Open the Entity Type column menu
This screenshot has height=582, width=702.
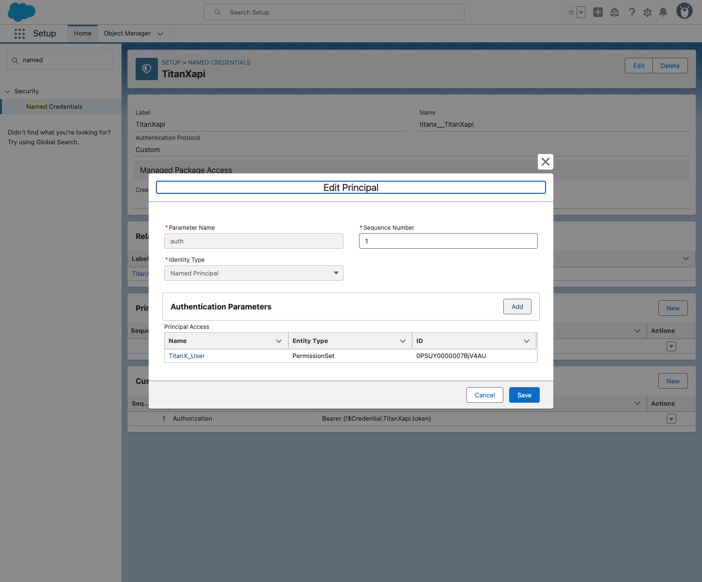tap(403, 341)
